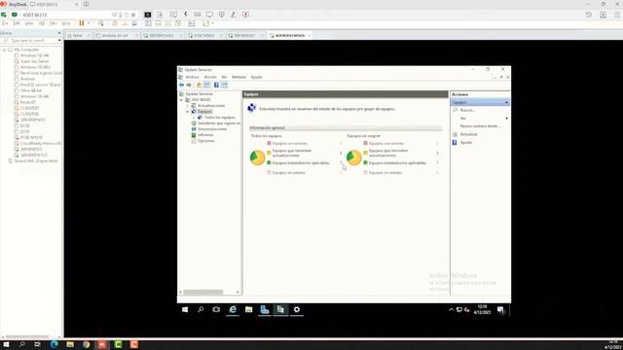623x350 pixels.
Task: Open Server Manager in the guest taskbar
Action: tap(265, 309)
